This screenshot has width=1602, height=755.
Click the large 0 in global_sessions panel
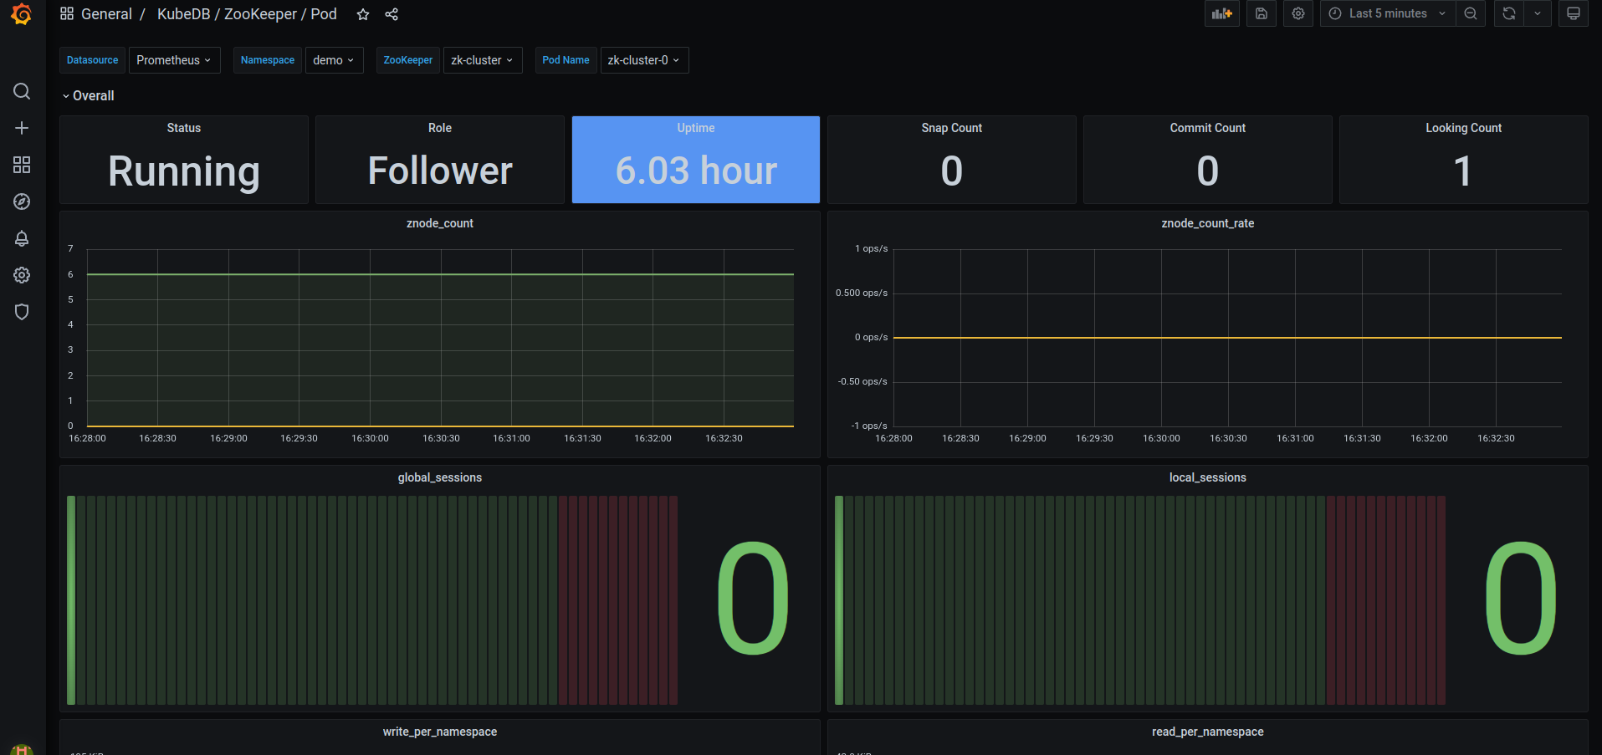753,598
